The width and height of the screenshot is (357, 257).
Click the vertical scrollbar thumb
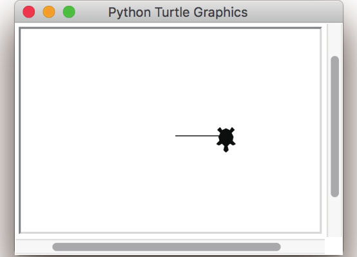[334, 127]
